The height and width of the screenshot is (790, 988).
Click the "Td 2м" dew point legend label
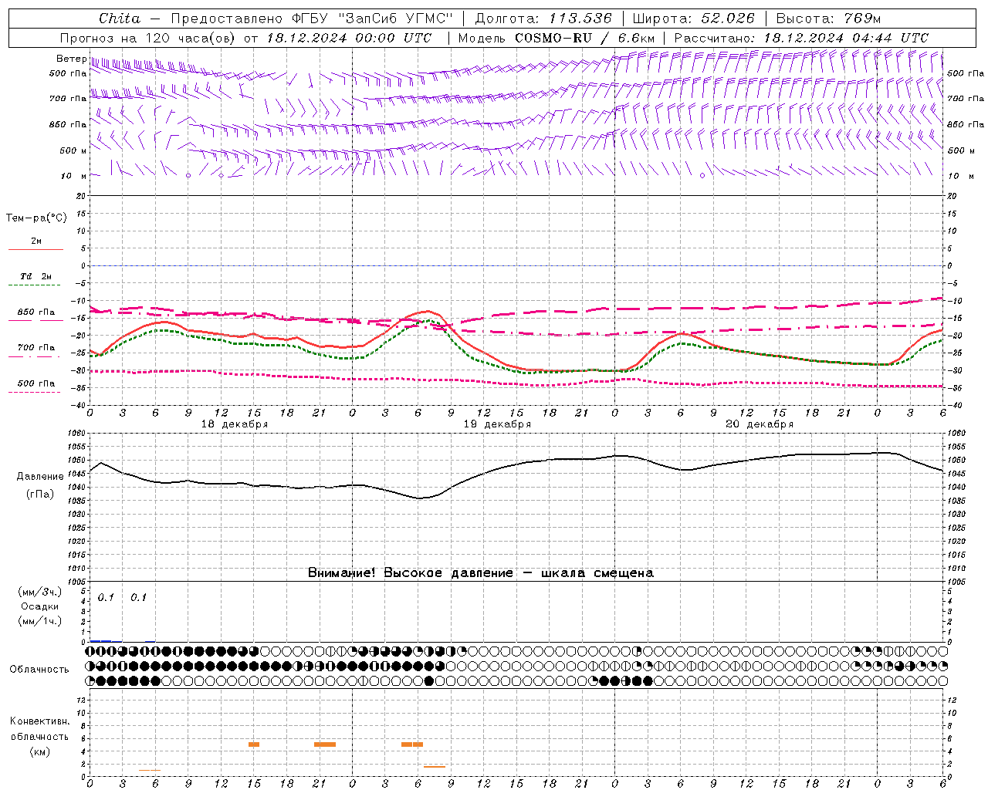point(36,276)
